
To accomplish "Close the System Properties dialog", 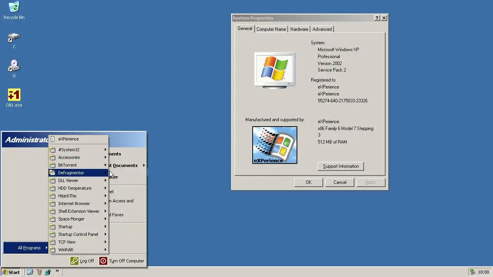I will [384, 18].
